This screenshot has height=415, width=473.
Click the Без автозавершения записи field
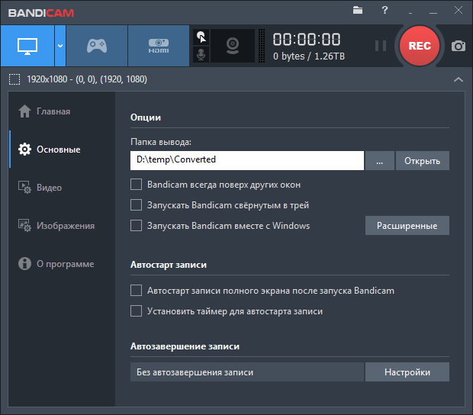[247, 372]
